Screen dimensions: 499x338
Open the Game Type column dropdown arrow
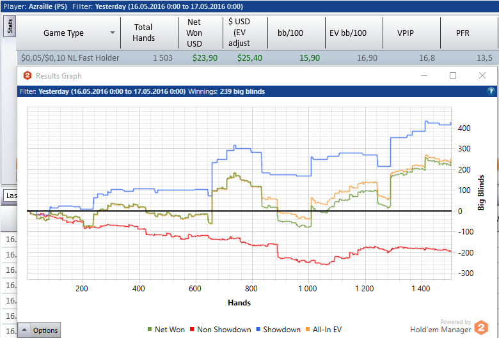coord(113,33)
